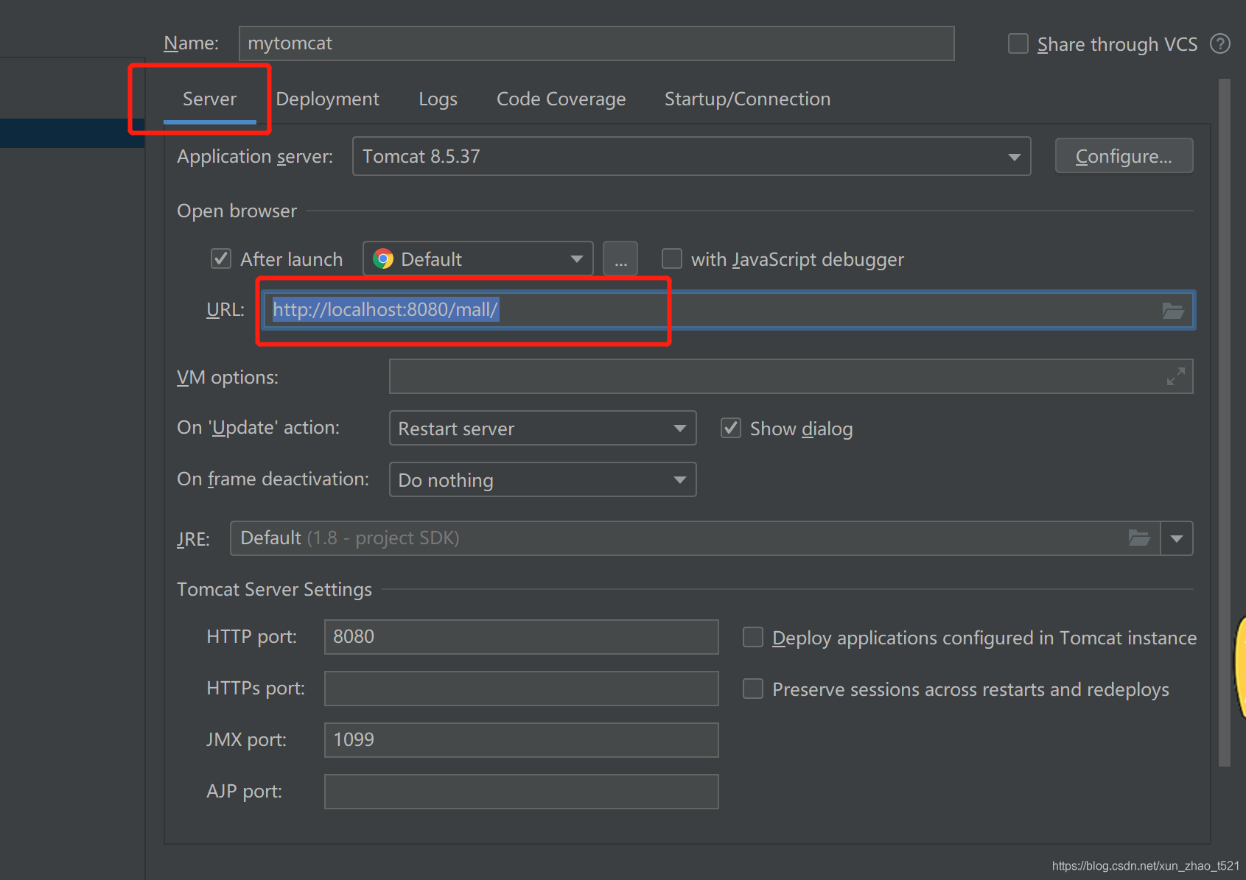This screenshot has width=1246, height=880.
Task: Browse for JRE using folder icon
Action: [x=1139, y=538]
